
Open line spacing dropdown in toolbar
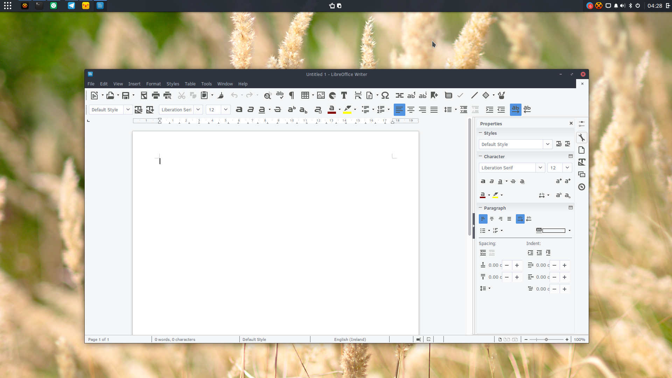pyautogui.click(x=456, y=110)
